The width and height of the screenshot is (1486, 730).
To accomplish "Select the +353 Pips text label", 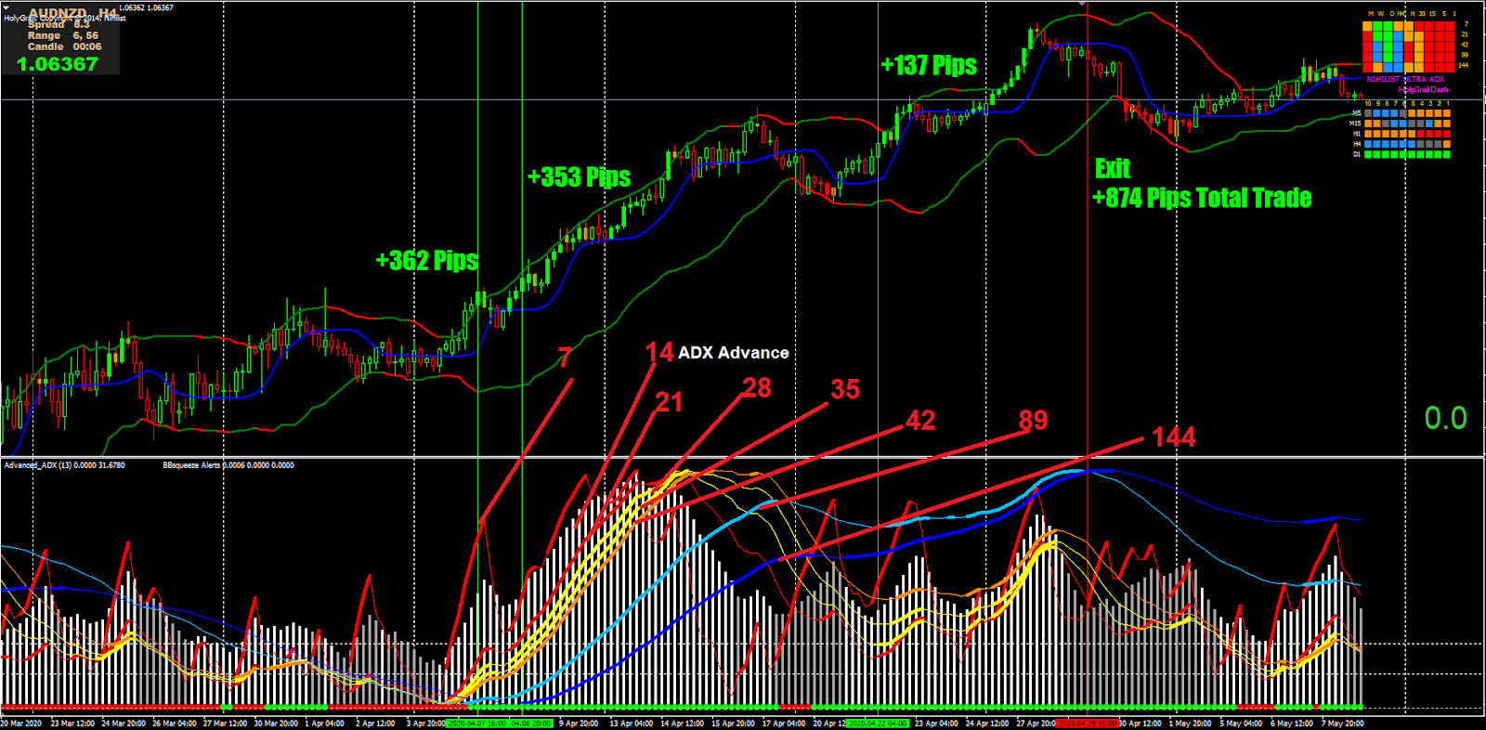I will point(579,177).
